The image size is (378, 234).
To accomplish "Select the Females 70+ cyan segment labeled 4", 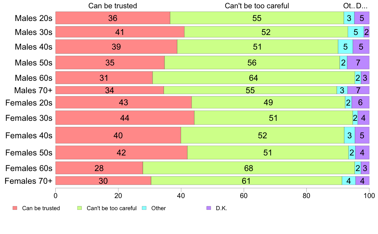I will 348,181.
